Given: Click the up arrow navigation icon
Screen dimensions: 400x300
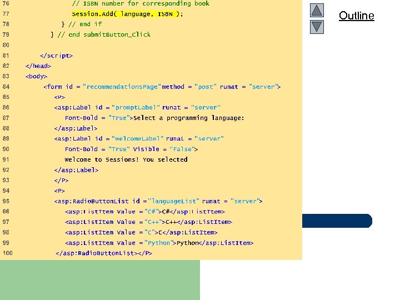Looking at the screenshot, I should (x=317, y=10).
